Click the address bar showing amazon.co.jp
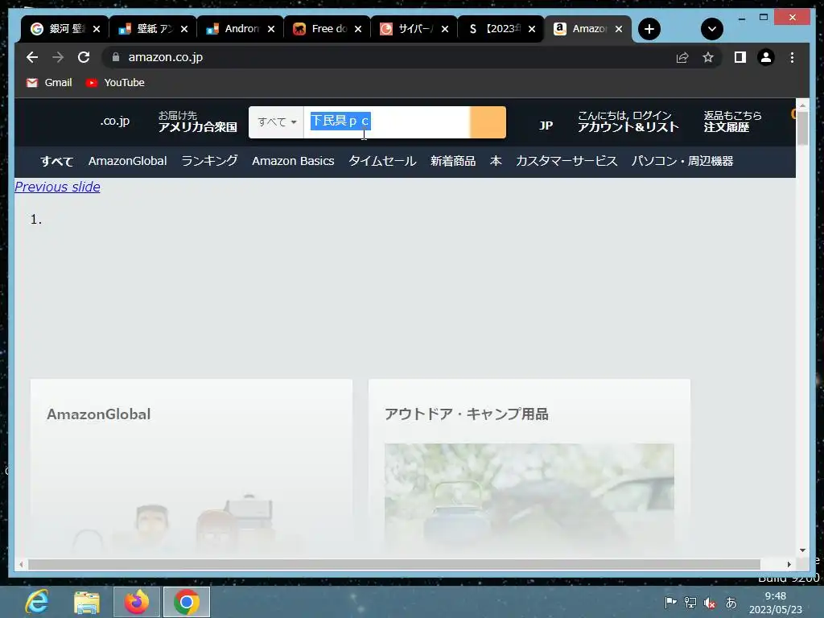This screenshot has height=618, width=824. point(389,57)
